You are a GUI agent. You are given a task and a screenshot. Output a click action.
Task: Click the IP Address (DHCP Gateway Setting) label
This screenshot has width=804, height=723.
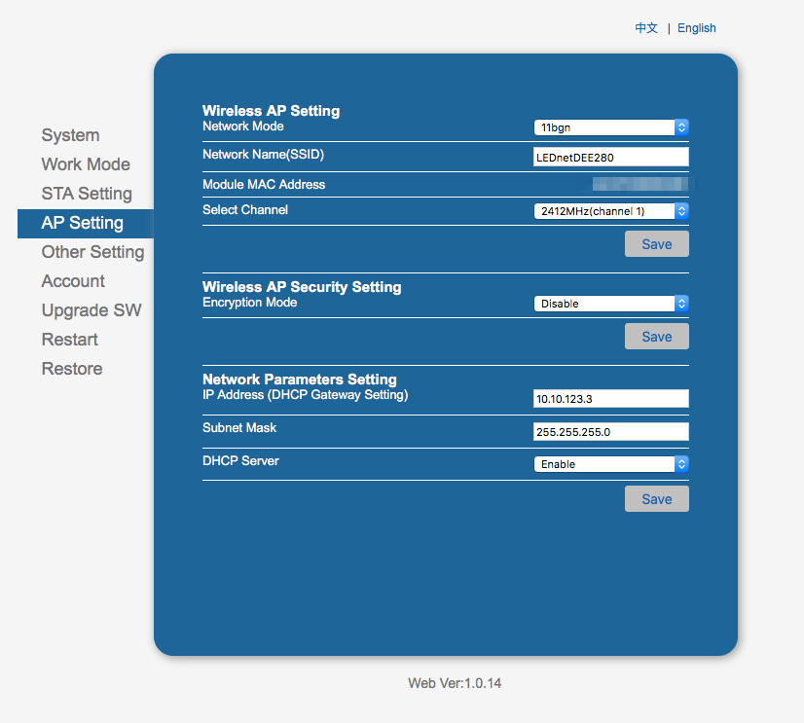coord(305,395)
